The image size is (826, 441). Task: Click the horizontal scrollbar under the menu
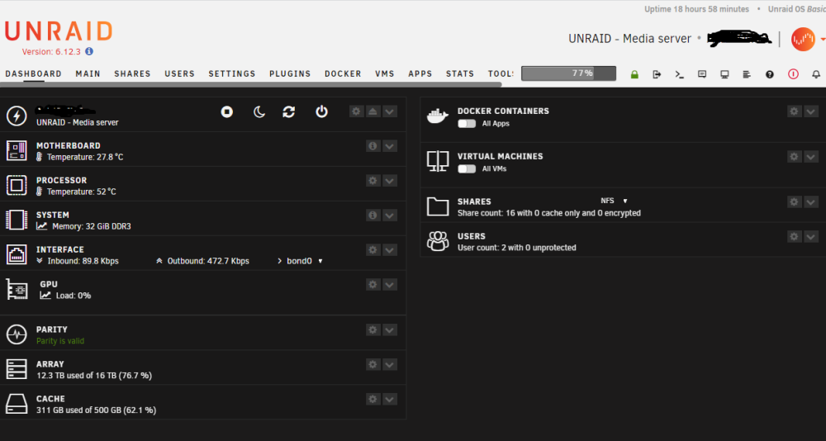(251, 83)
